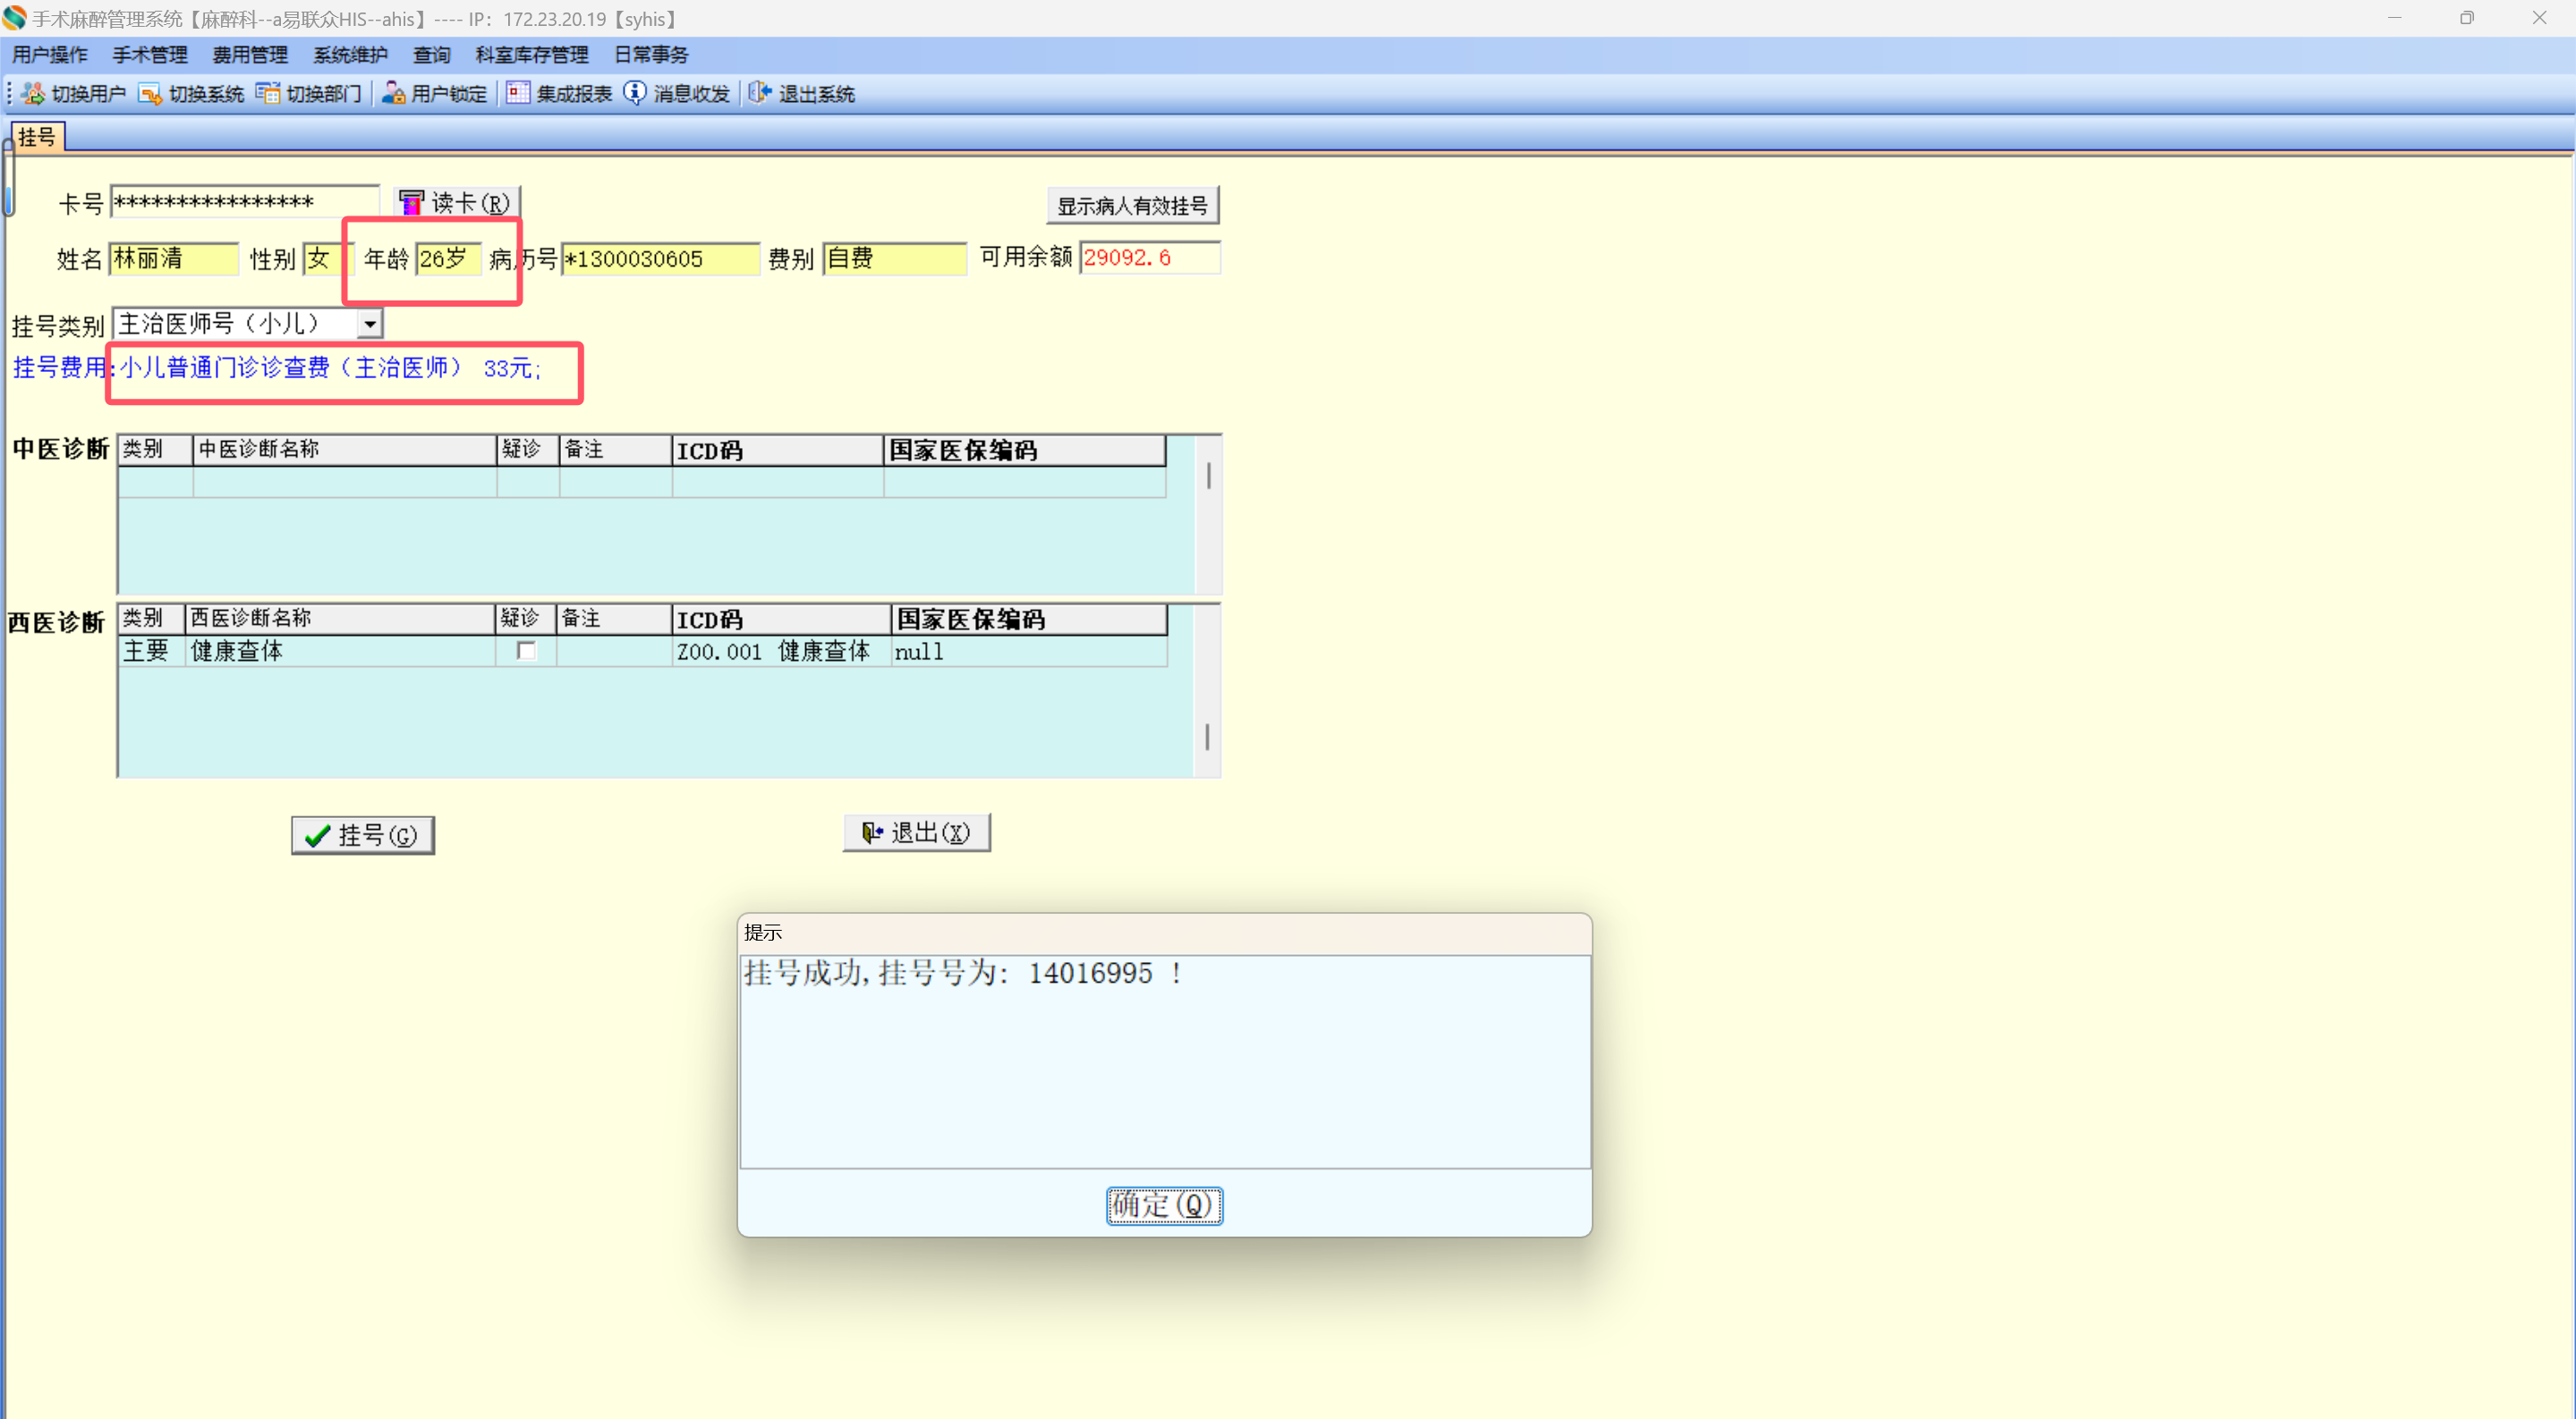Viewport: 2576px width, 1419px height.
Task: Click the 用户锁定 user lock icon
Action: pyautogui.click(x=393, y=93)
